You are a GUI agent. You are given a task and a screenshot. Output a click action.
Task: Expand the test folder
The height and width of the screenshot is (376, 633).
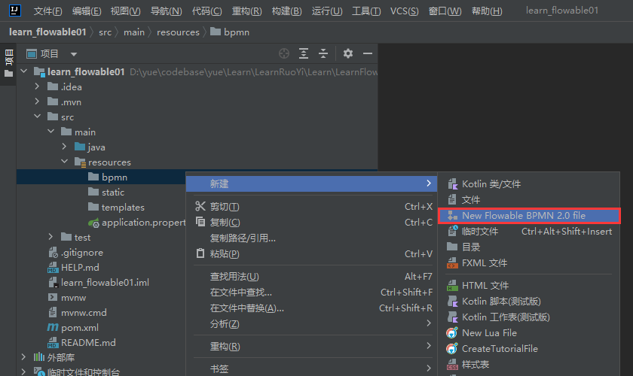(50, 237)
